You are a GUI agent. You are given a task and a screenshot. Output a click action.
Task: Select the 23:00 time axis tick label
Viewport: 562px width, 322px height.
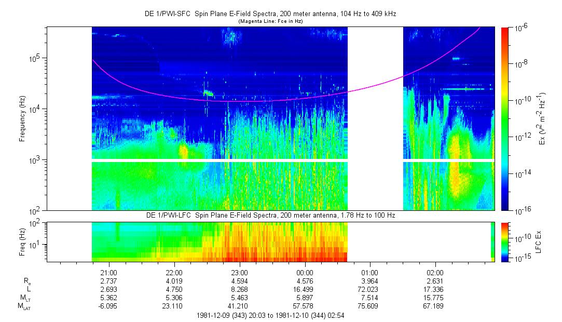click(x=239, y=273)
